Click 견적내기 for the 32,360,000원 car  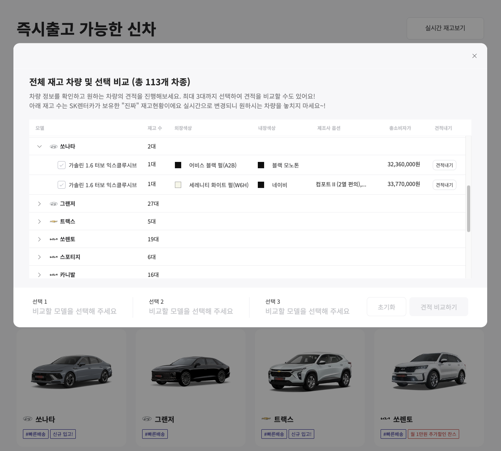pyautogui.click(x=445, y=165)
